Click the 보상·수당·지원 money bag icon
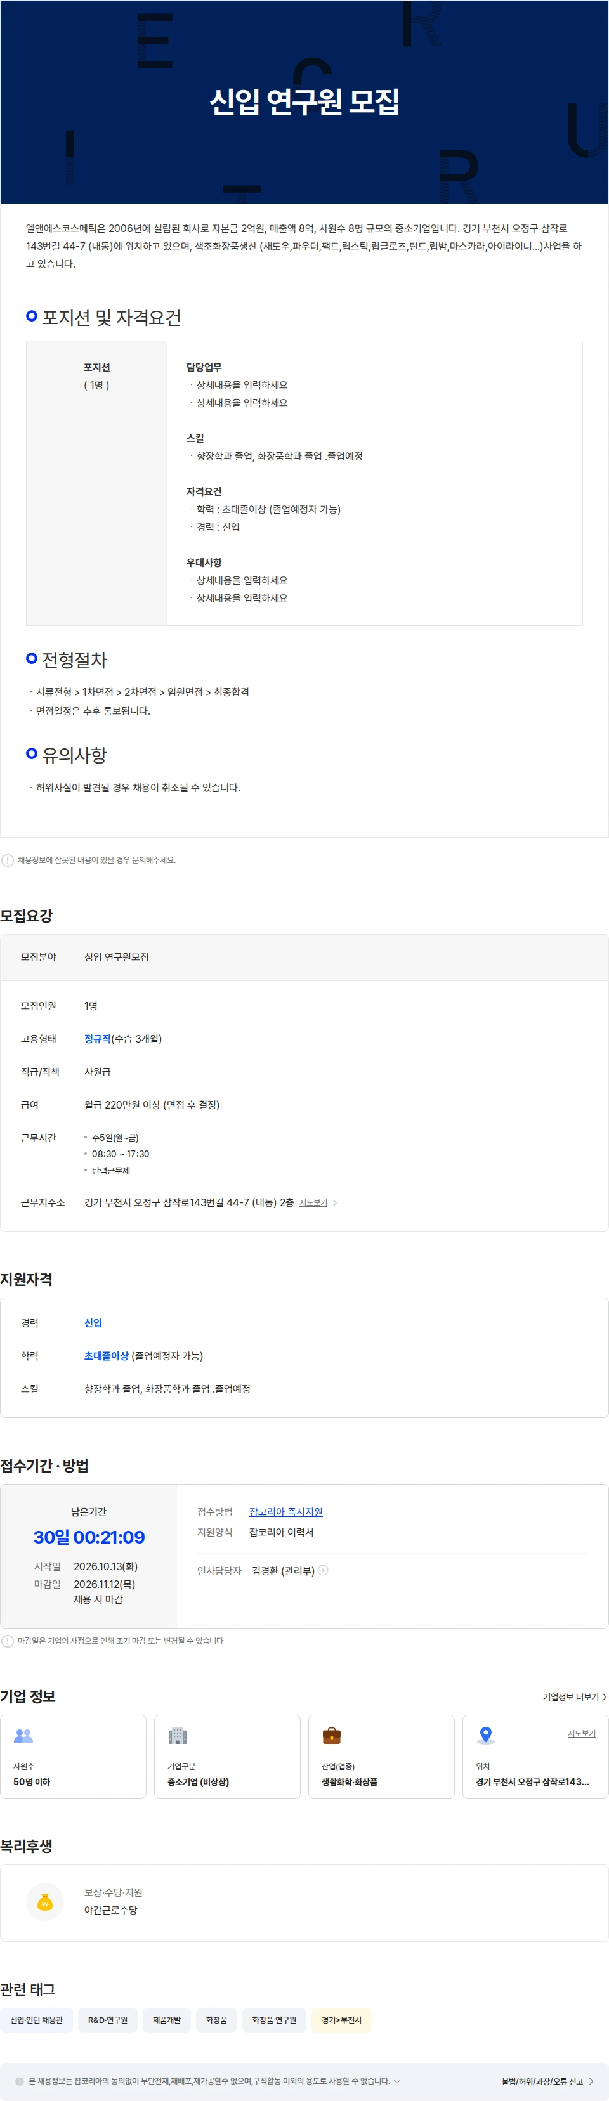Viewport: 609px width, 2101px height. click(x=45, y=1901)
